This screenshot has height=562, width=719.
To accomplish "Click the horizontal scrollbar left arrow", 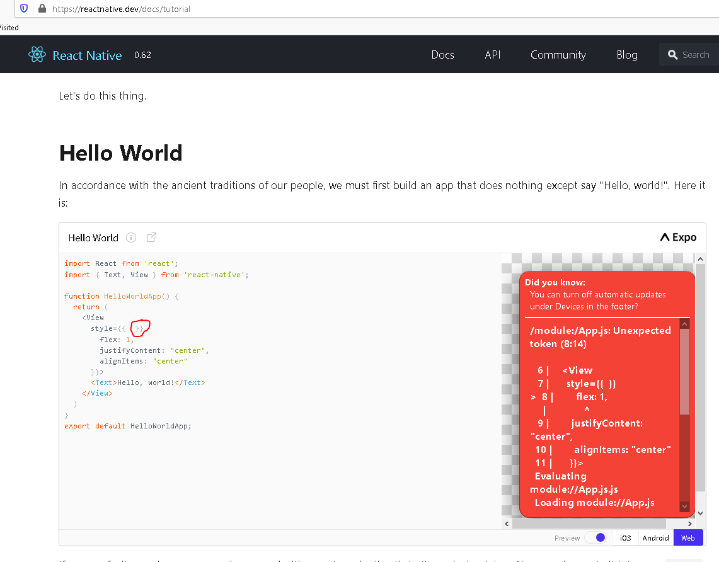I will [507, 524].
